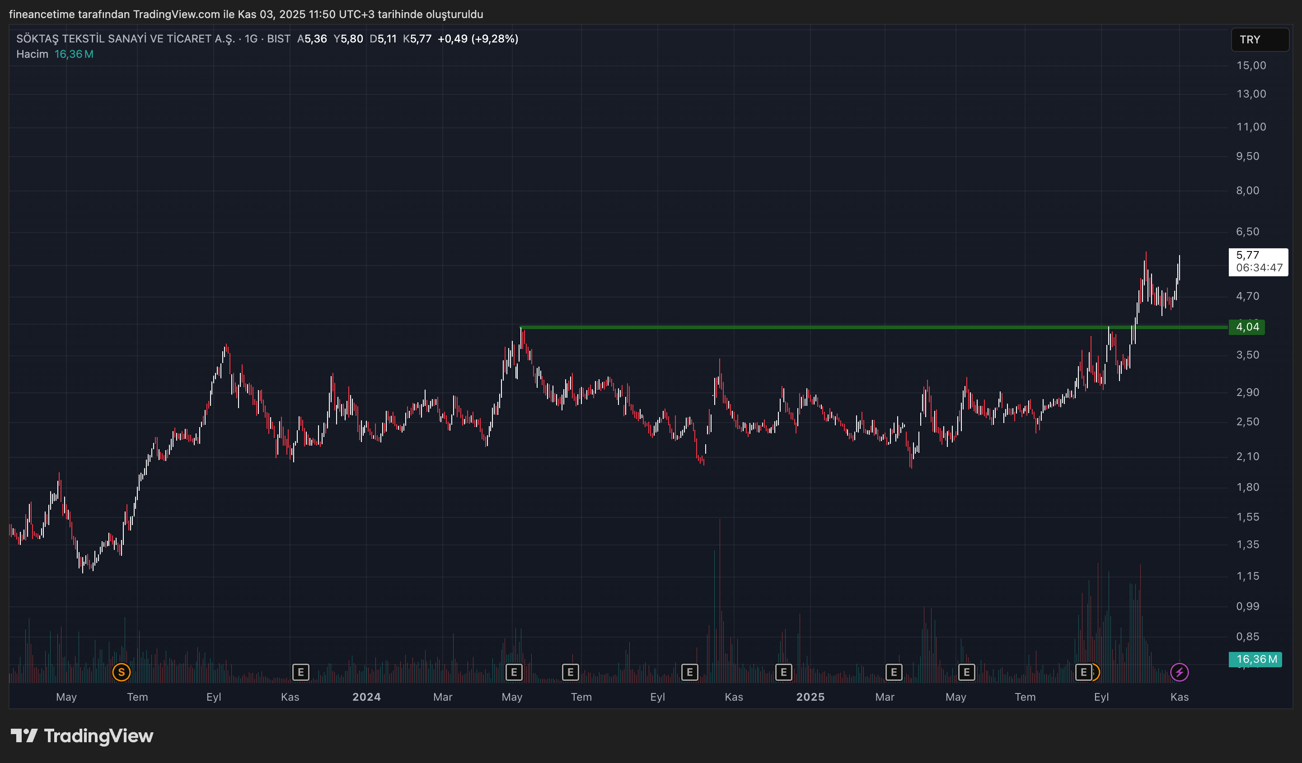
Task: Click the E marker between Eyl and Kas 2024
Action: pyautogui.click(x=690, y=672)
